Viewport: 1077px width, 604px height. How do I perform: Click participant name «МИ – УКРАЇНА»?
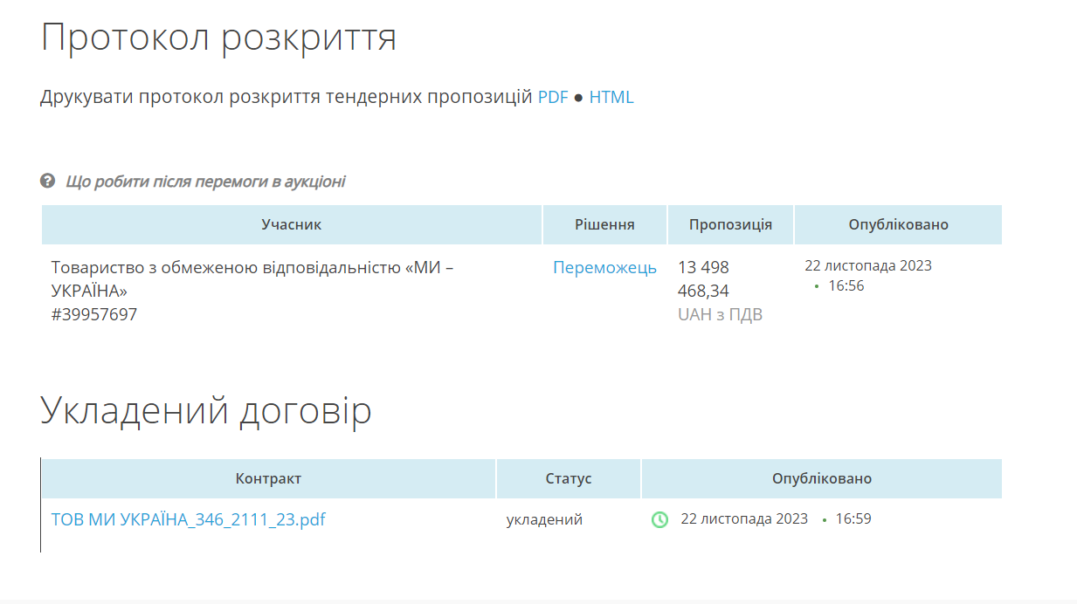coord(252,278)
